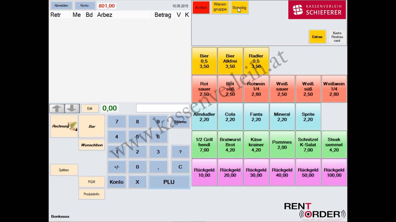Viewport: 396px width, 222px height.
Task: Tap keypad digit 4
Action: [117, 137]
